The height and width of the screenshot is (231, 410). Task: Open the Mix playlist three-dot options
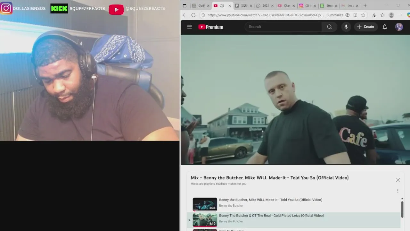pyautogui.click(x=398, y=191)
